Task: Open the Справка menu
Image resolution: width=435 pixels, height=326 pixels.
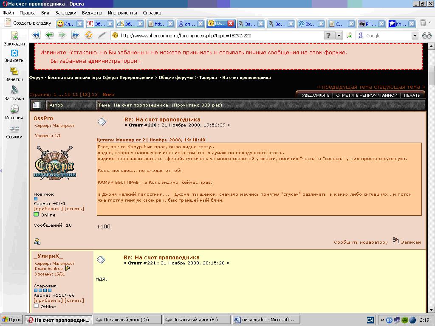Action: point(152,13)
